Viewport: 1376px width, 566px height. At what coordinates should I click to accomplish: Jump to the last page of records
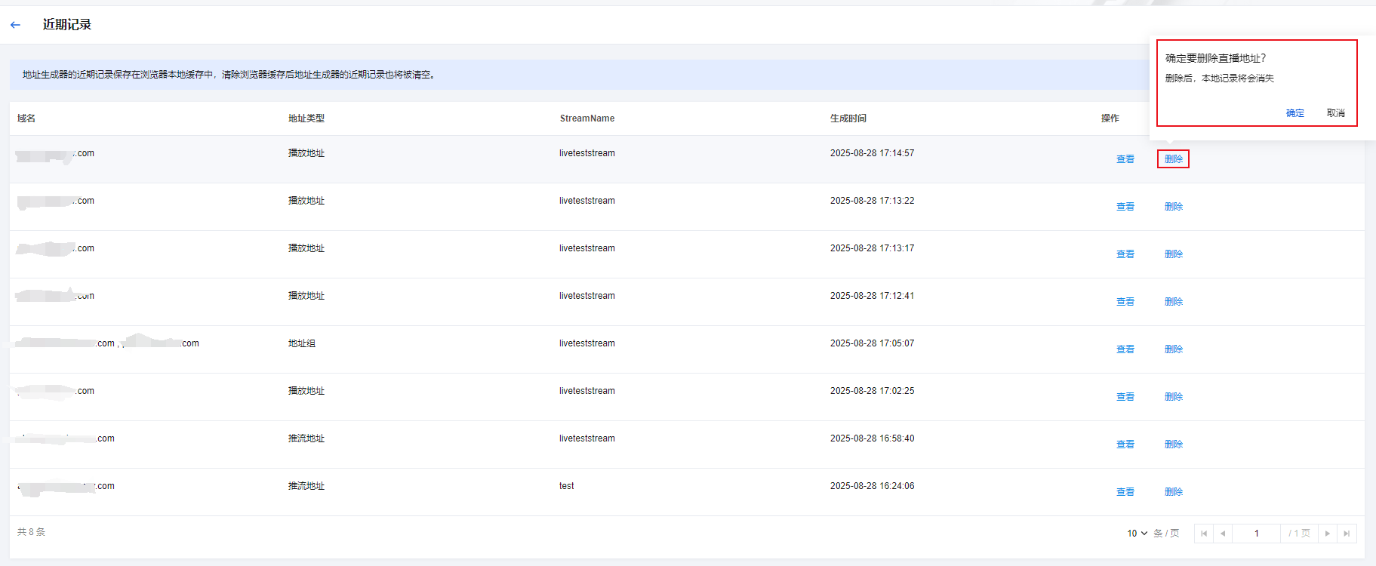point(1347,534)
